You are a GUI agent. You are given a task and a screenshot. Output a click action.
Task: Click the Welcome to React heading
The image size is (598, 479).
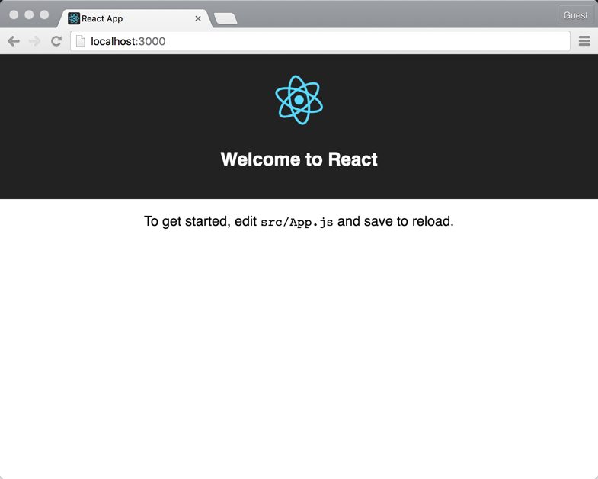(x=299, y=159)
